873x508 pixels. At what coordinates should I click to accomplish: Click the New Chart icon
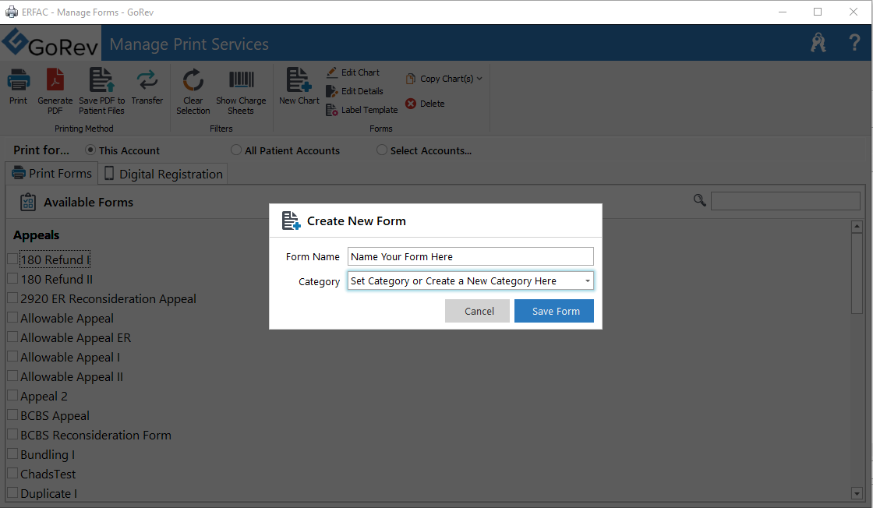click(x=299, y=80)
